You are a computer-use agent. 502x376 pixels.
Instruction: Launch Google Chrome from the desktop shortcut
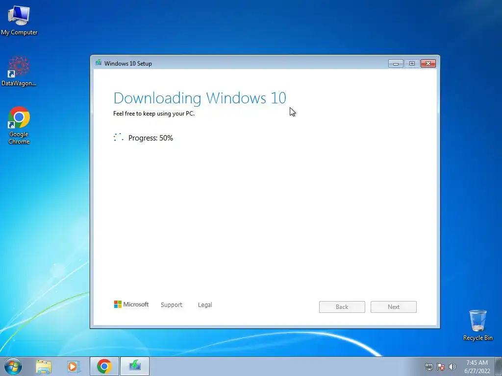tap(19, 125)
